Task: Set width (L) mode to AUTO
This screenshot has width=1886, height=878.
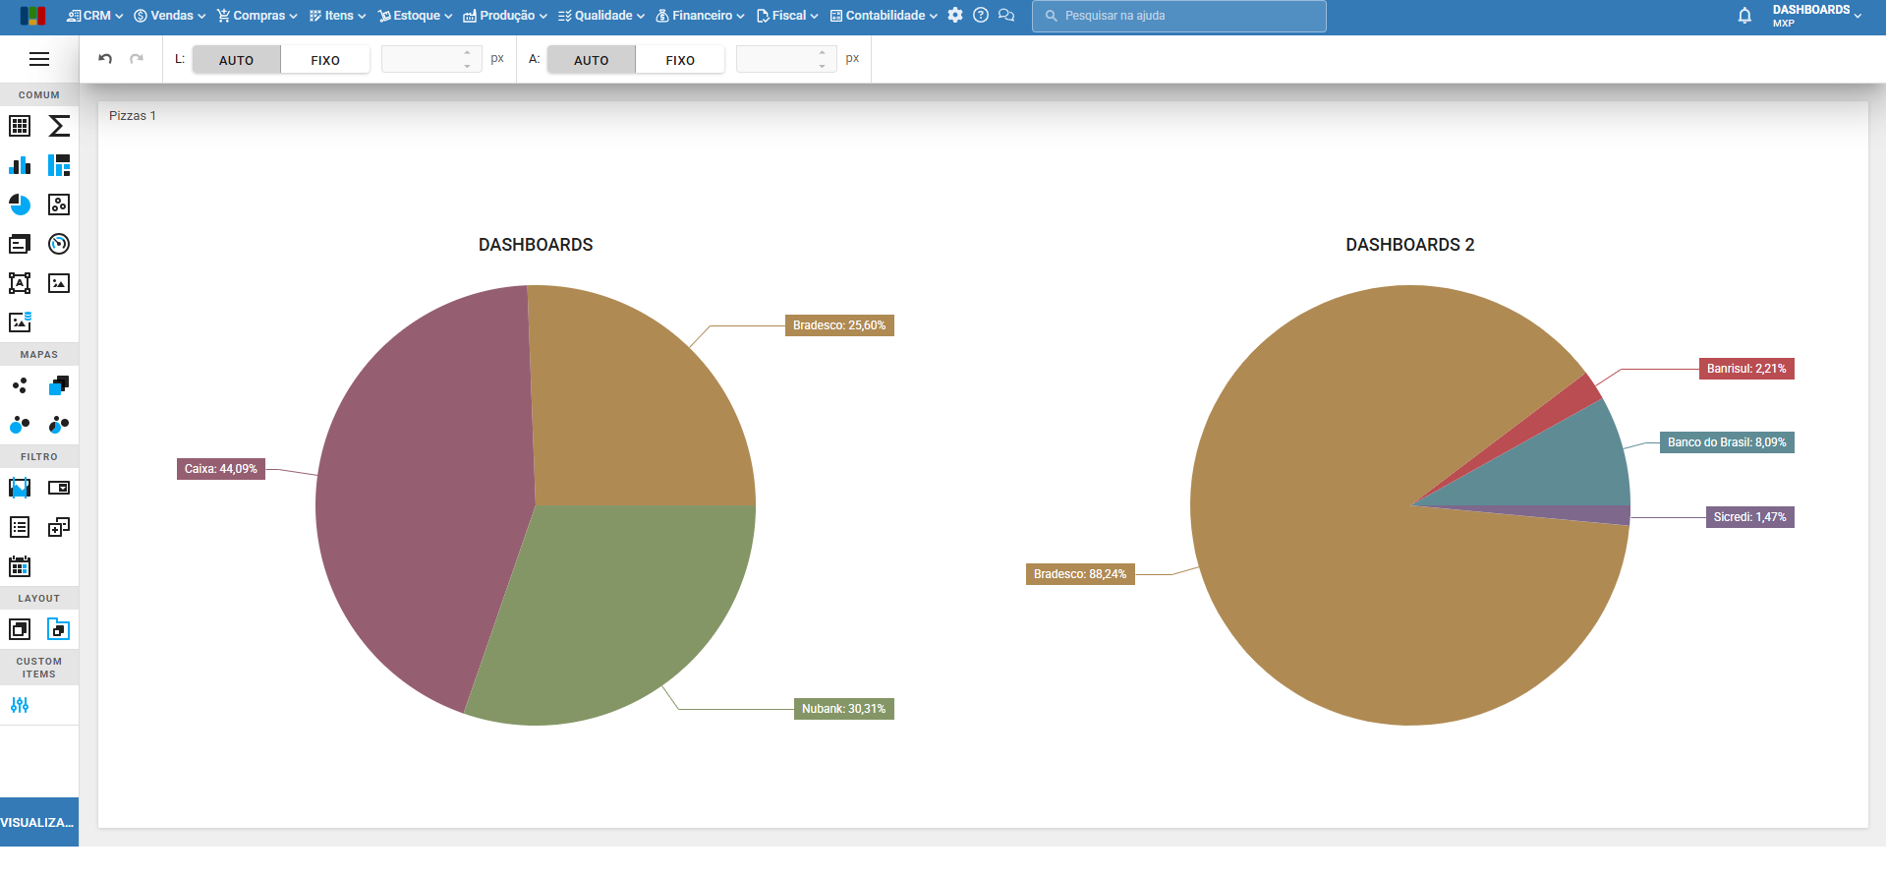Action: click(236, 60)
